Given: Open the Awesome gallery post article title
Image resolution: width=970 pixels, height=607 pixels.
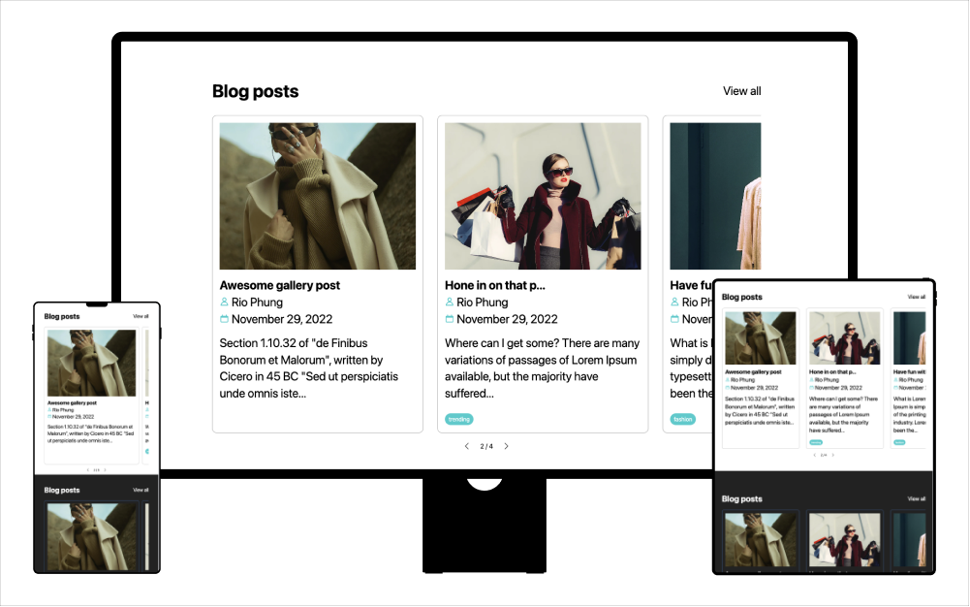Looking at the screenshot, I should (x=279, y=284).
